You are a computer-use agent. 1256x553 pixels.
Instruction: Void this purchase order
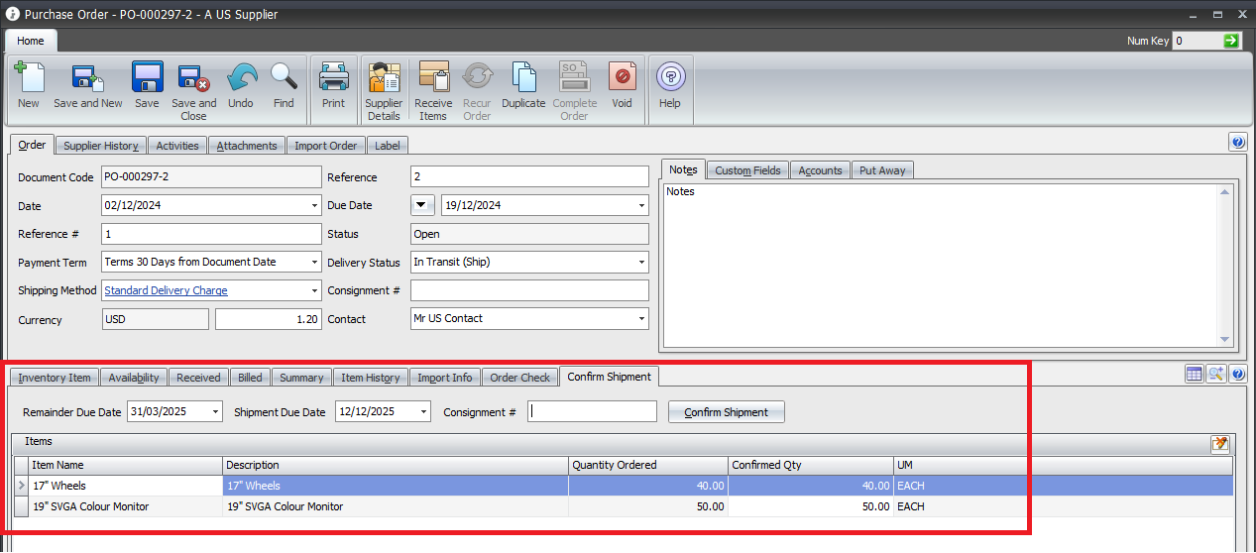point(622,78)
